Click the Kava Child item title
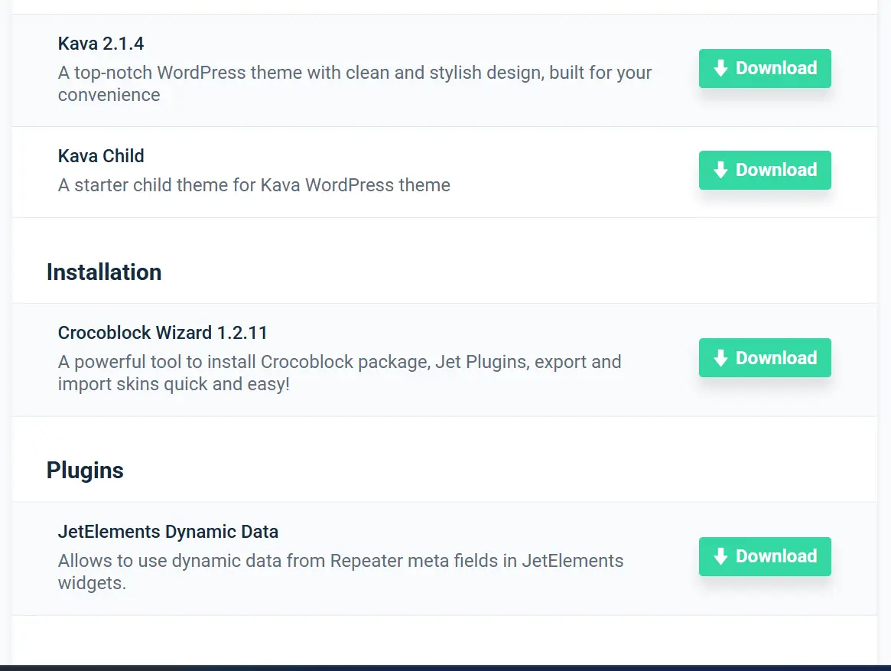Screen dimensions: 891x671 coord(101,156)
